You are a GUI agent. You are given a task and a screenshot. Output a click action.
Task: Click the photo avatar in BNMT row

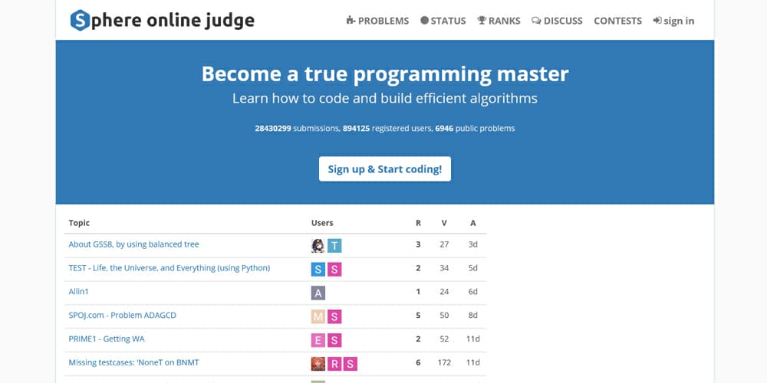(x=318, y=364)
